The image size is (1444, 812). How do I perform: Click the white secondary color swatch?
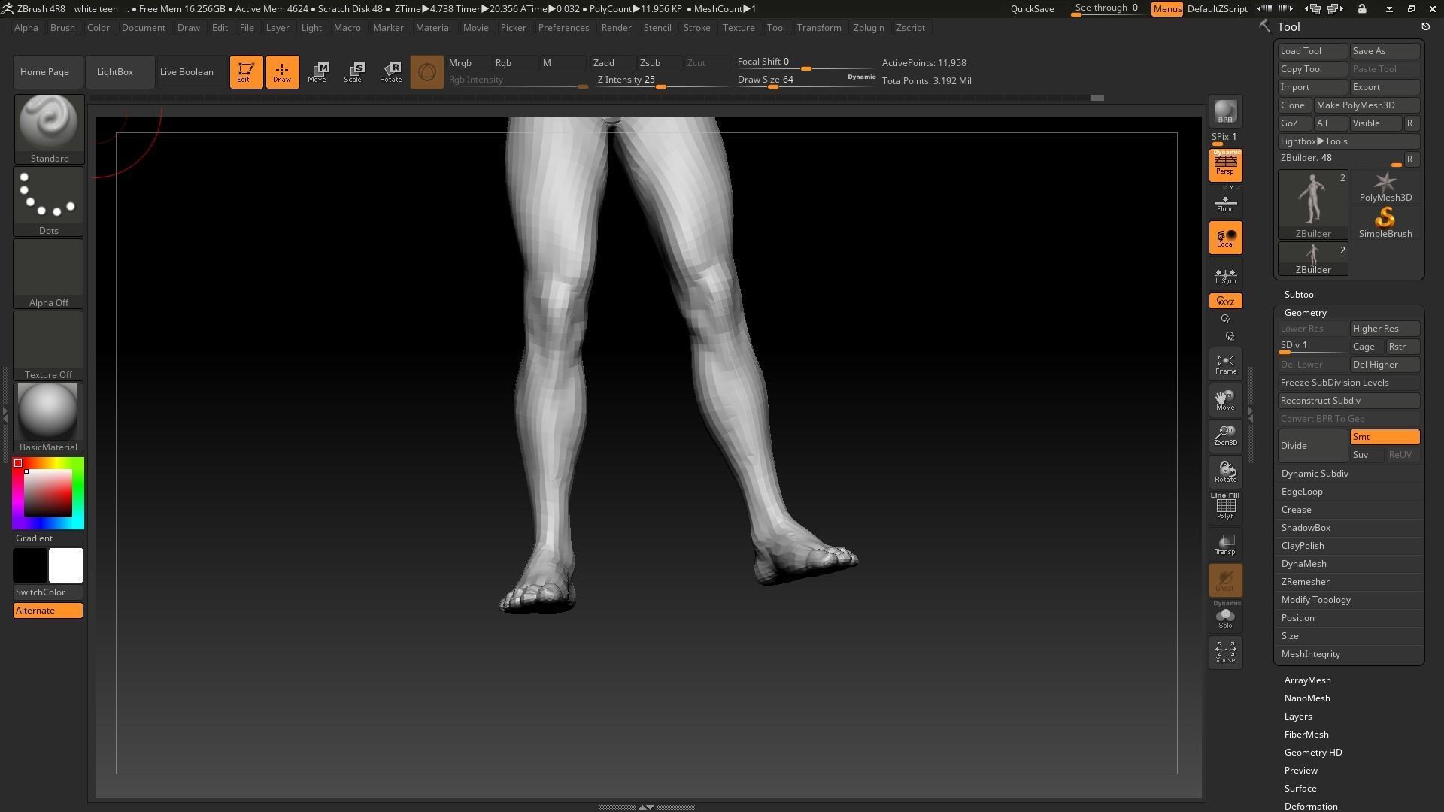tap(66, 565)
